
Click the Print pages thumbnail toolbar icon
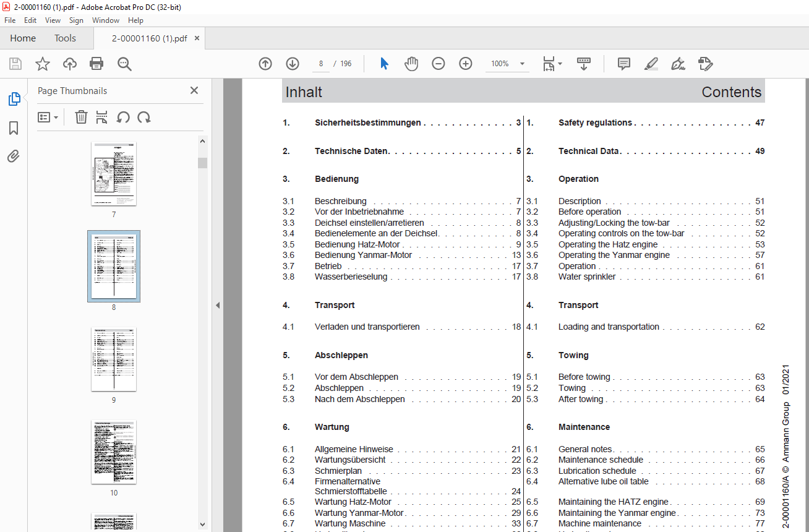tap(102, 117)
